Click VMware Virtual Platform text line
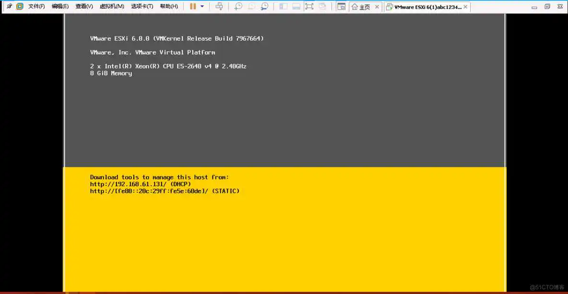The height and width of the screenshot is (294, 568). coord(153,52)
